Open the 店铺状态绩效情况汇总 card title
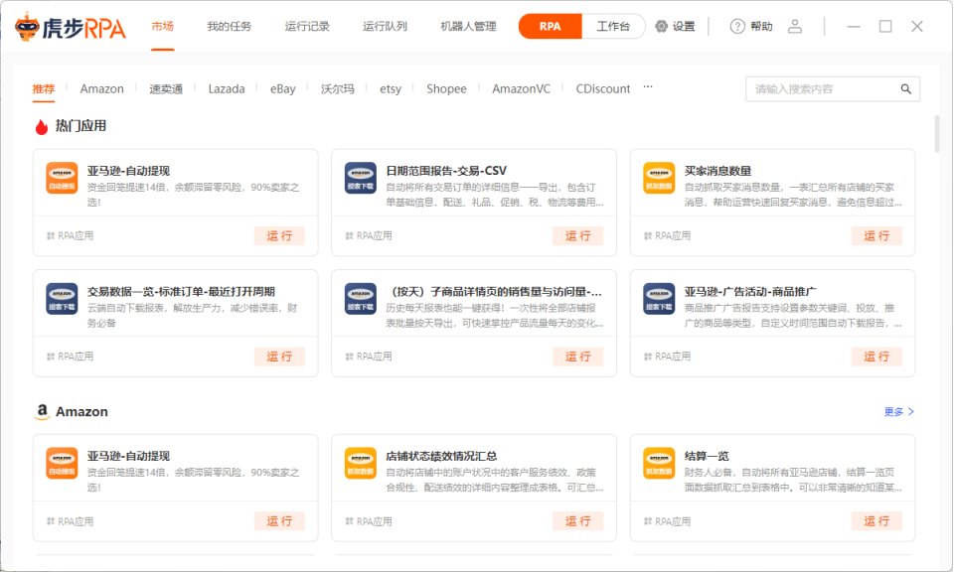Viewport: 954px width, 572px height. pos(441,456)
